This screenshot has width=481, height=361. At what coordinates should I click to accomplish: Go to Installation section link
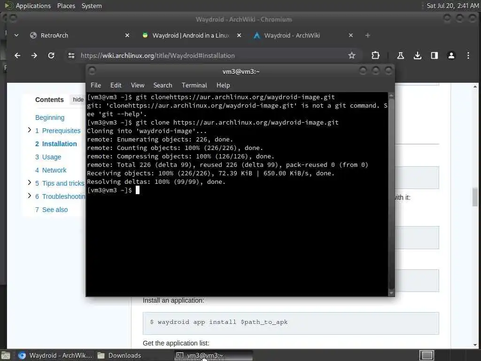click(56, 144)
